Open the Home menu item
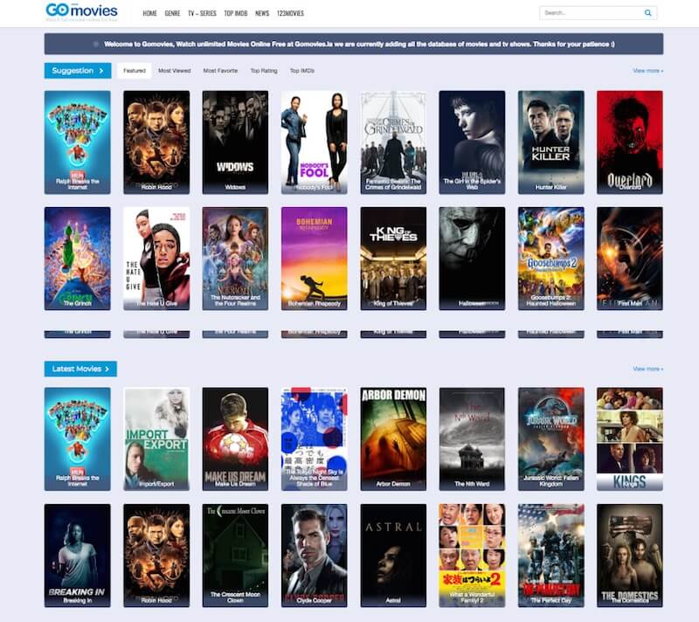 tap(149, 13)
